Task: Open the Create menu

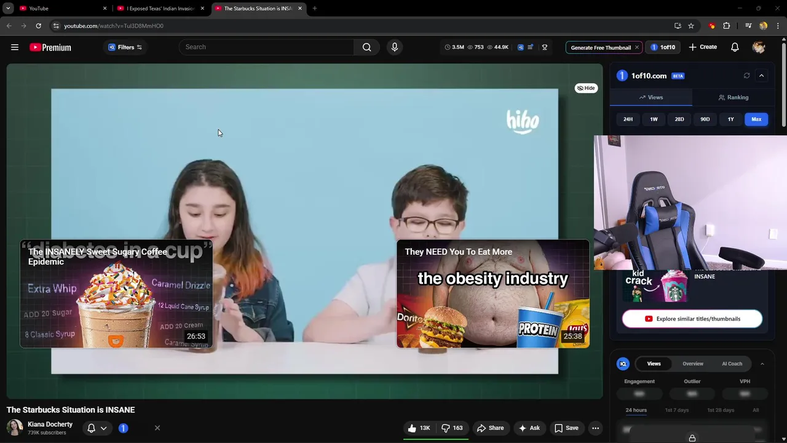Action: pyautogui.click(x=703, y=47)
